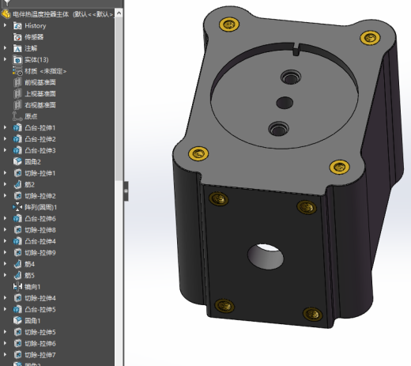
Task: Select the 阵列(圆周)1 circular pattern icon
Action: click(17, 207)
